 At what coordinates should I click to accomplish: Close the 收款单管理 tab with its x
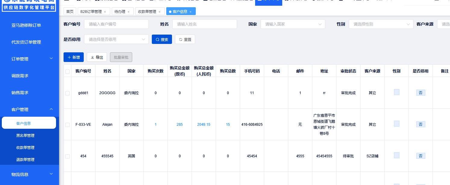[159, 12]
